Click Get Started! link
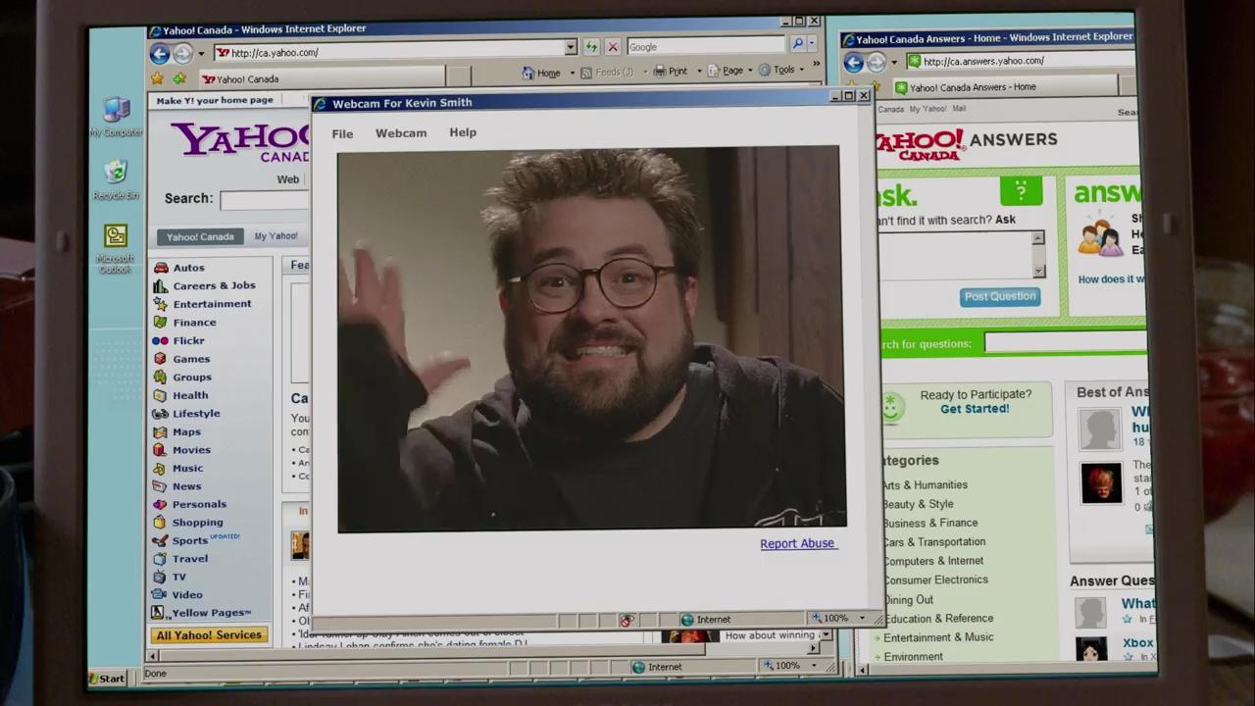The height and width of the screenshot is (706, 1255). [975, 409]
